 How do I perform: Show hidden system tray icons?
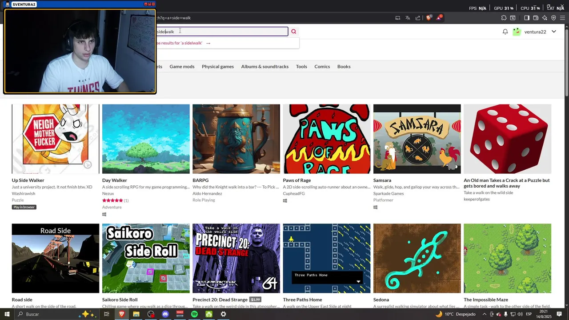click(485, 314)
